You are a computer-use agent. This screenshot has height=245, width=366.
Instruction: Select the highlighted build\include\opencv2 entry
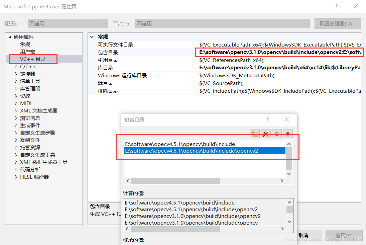(x=205, y=151)
